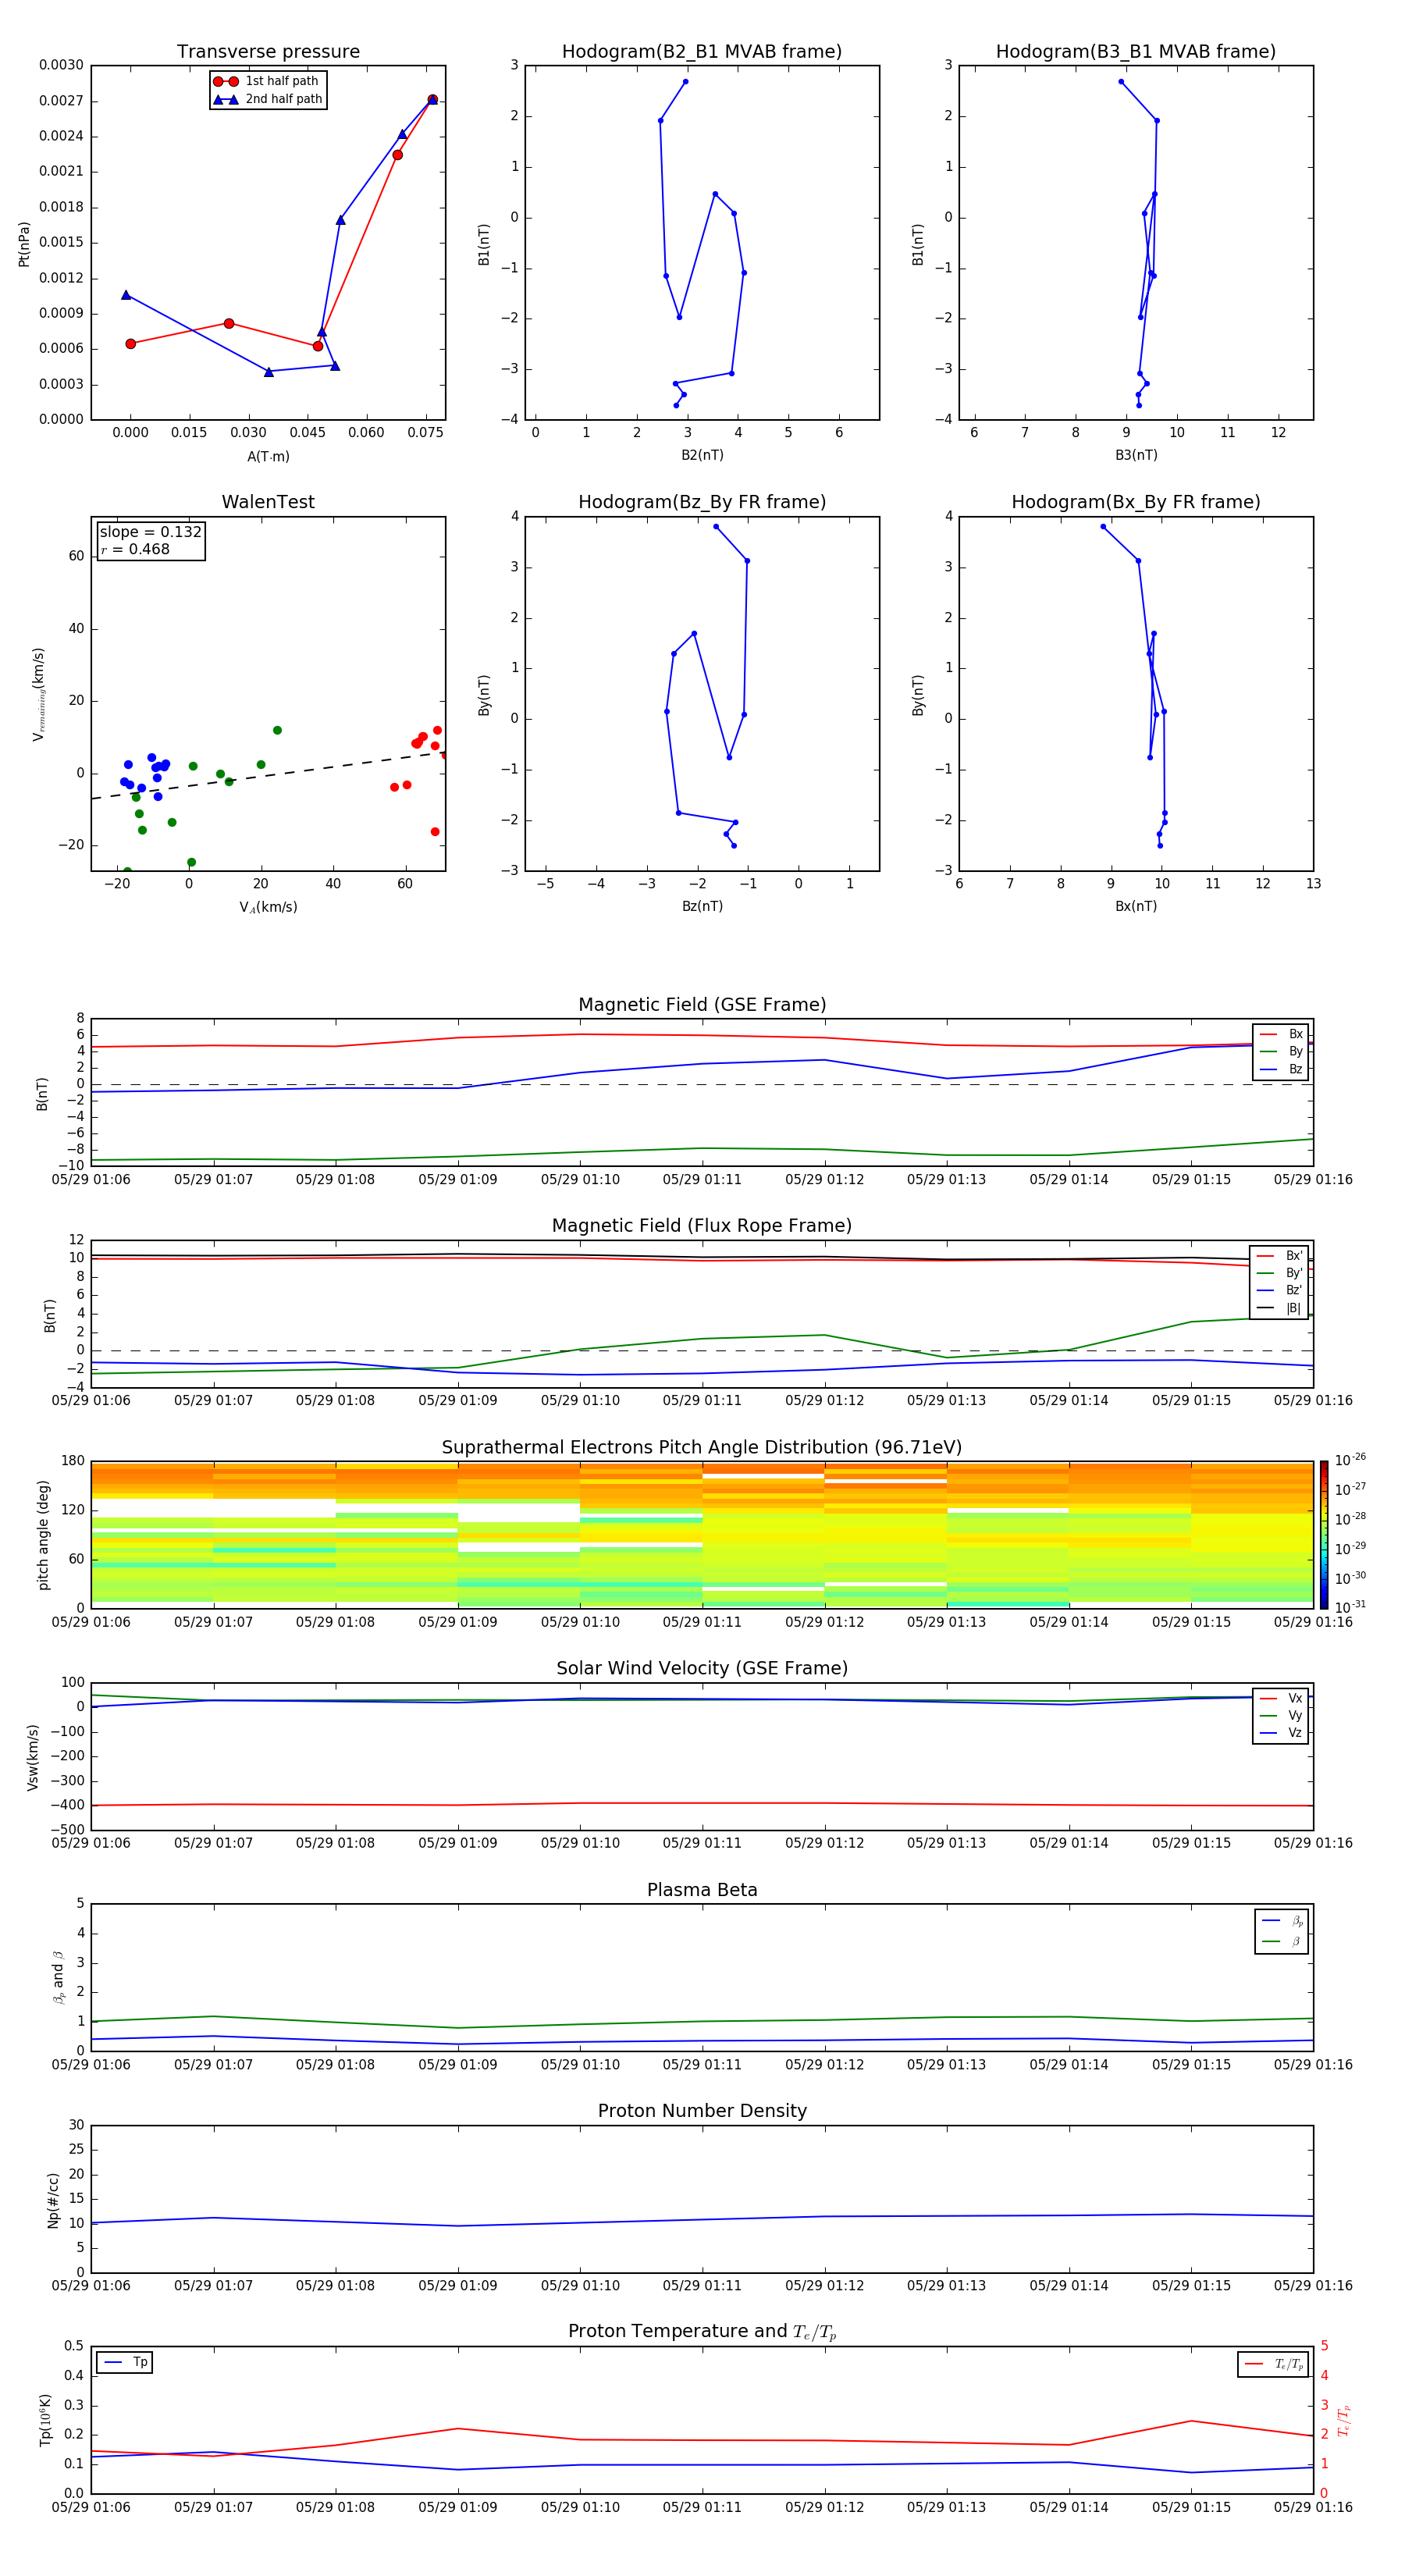This screenshot has height=2576, width=1405.
Task: Click the Suprathermal Electrons Pitch Angle Distribution title
Action: [702, 1448]
